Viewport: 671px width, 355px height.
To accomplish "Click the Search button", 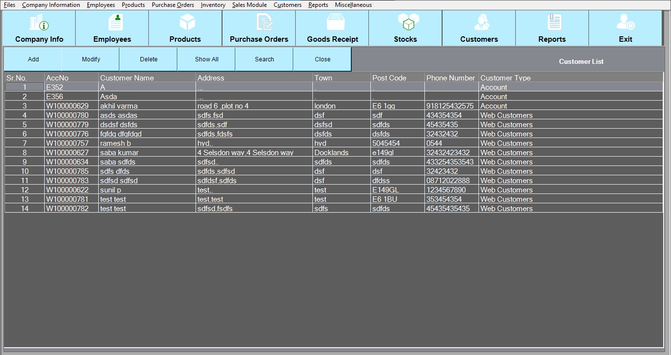I will pos(264,59).
